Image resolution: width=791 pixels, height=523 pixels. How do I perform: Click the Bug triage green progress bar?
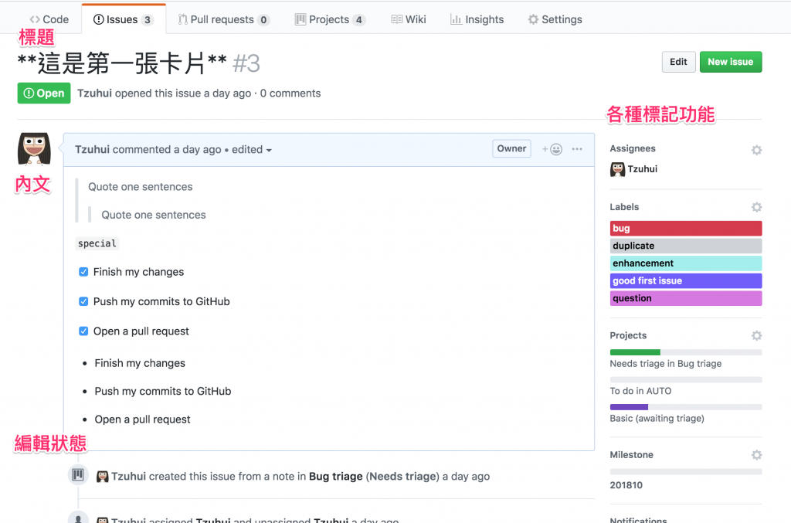point(686,352)
